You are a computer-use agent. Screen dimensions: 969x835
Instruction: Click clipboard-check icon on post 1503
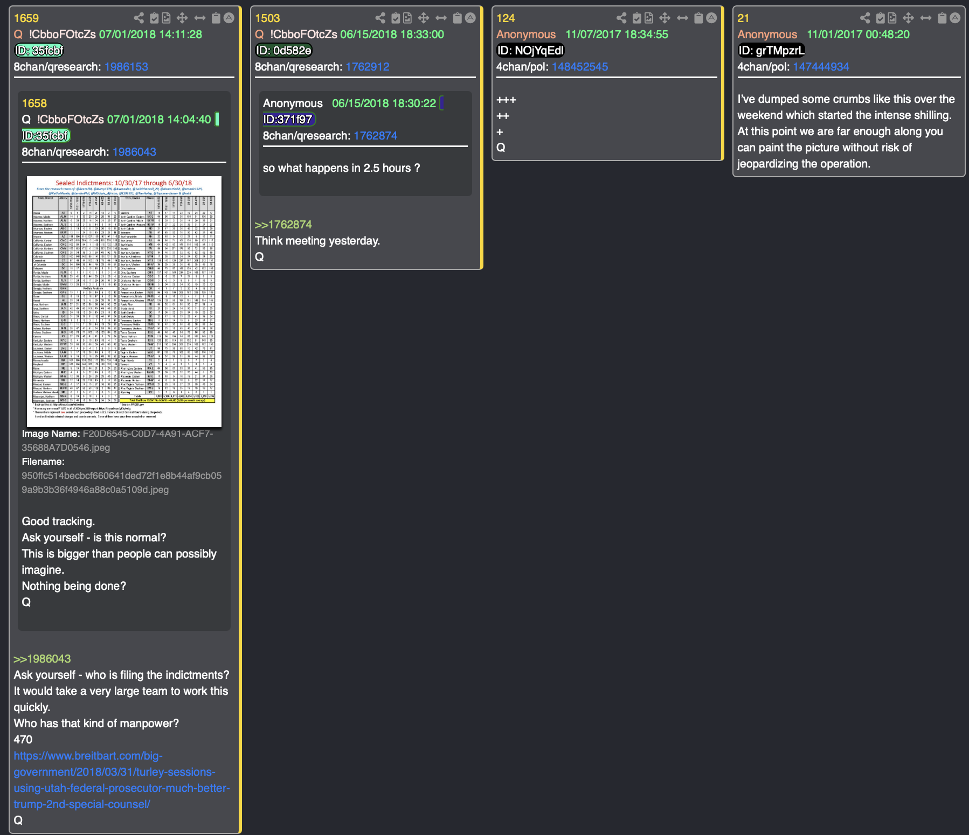(x=396, y=18)
